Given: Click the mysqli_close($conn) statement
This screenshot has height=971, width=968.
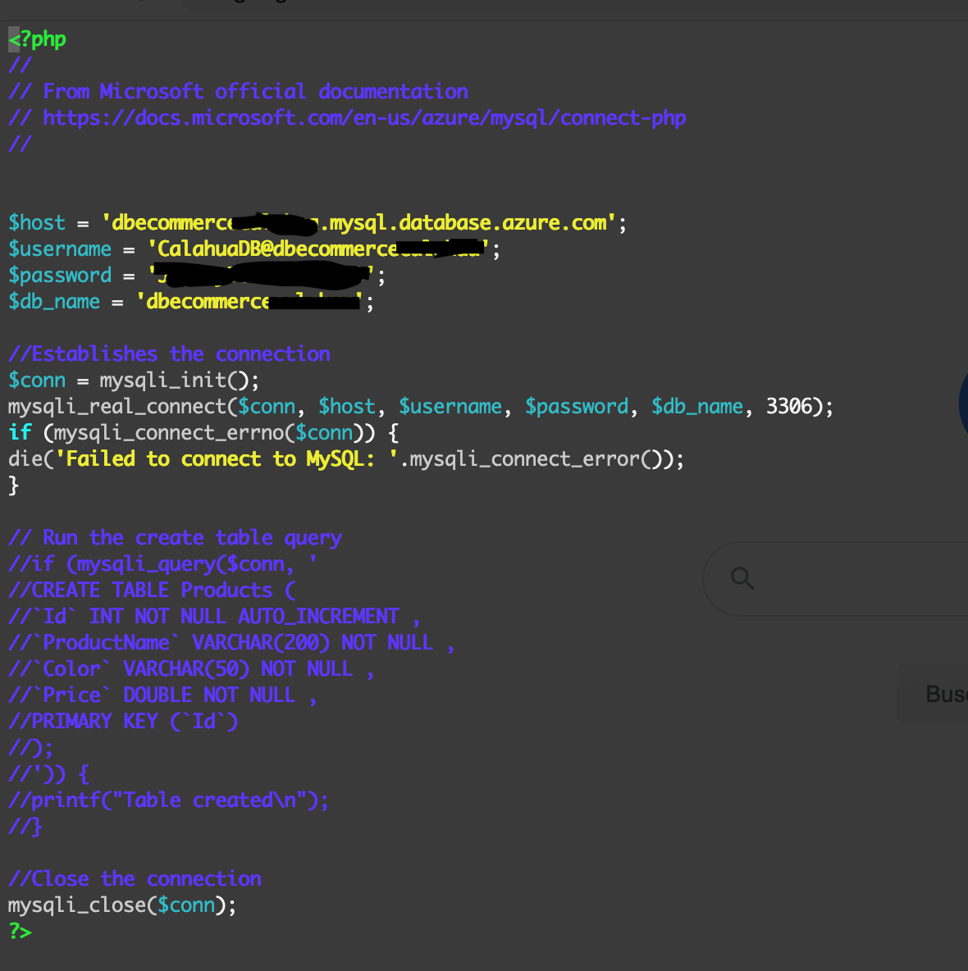Looking at the screenshot, I should click(122, 905).
